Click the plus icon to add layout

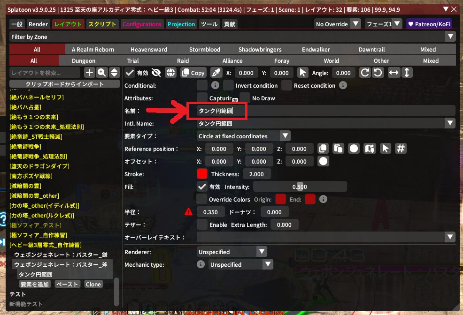89,73
